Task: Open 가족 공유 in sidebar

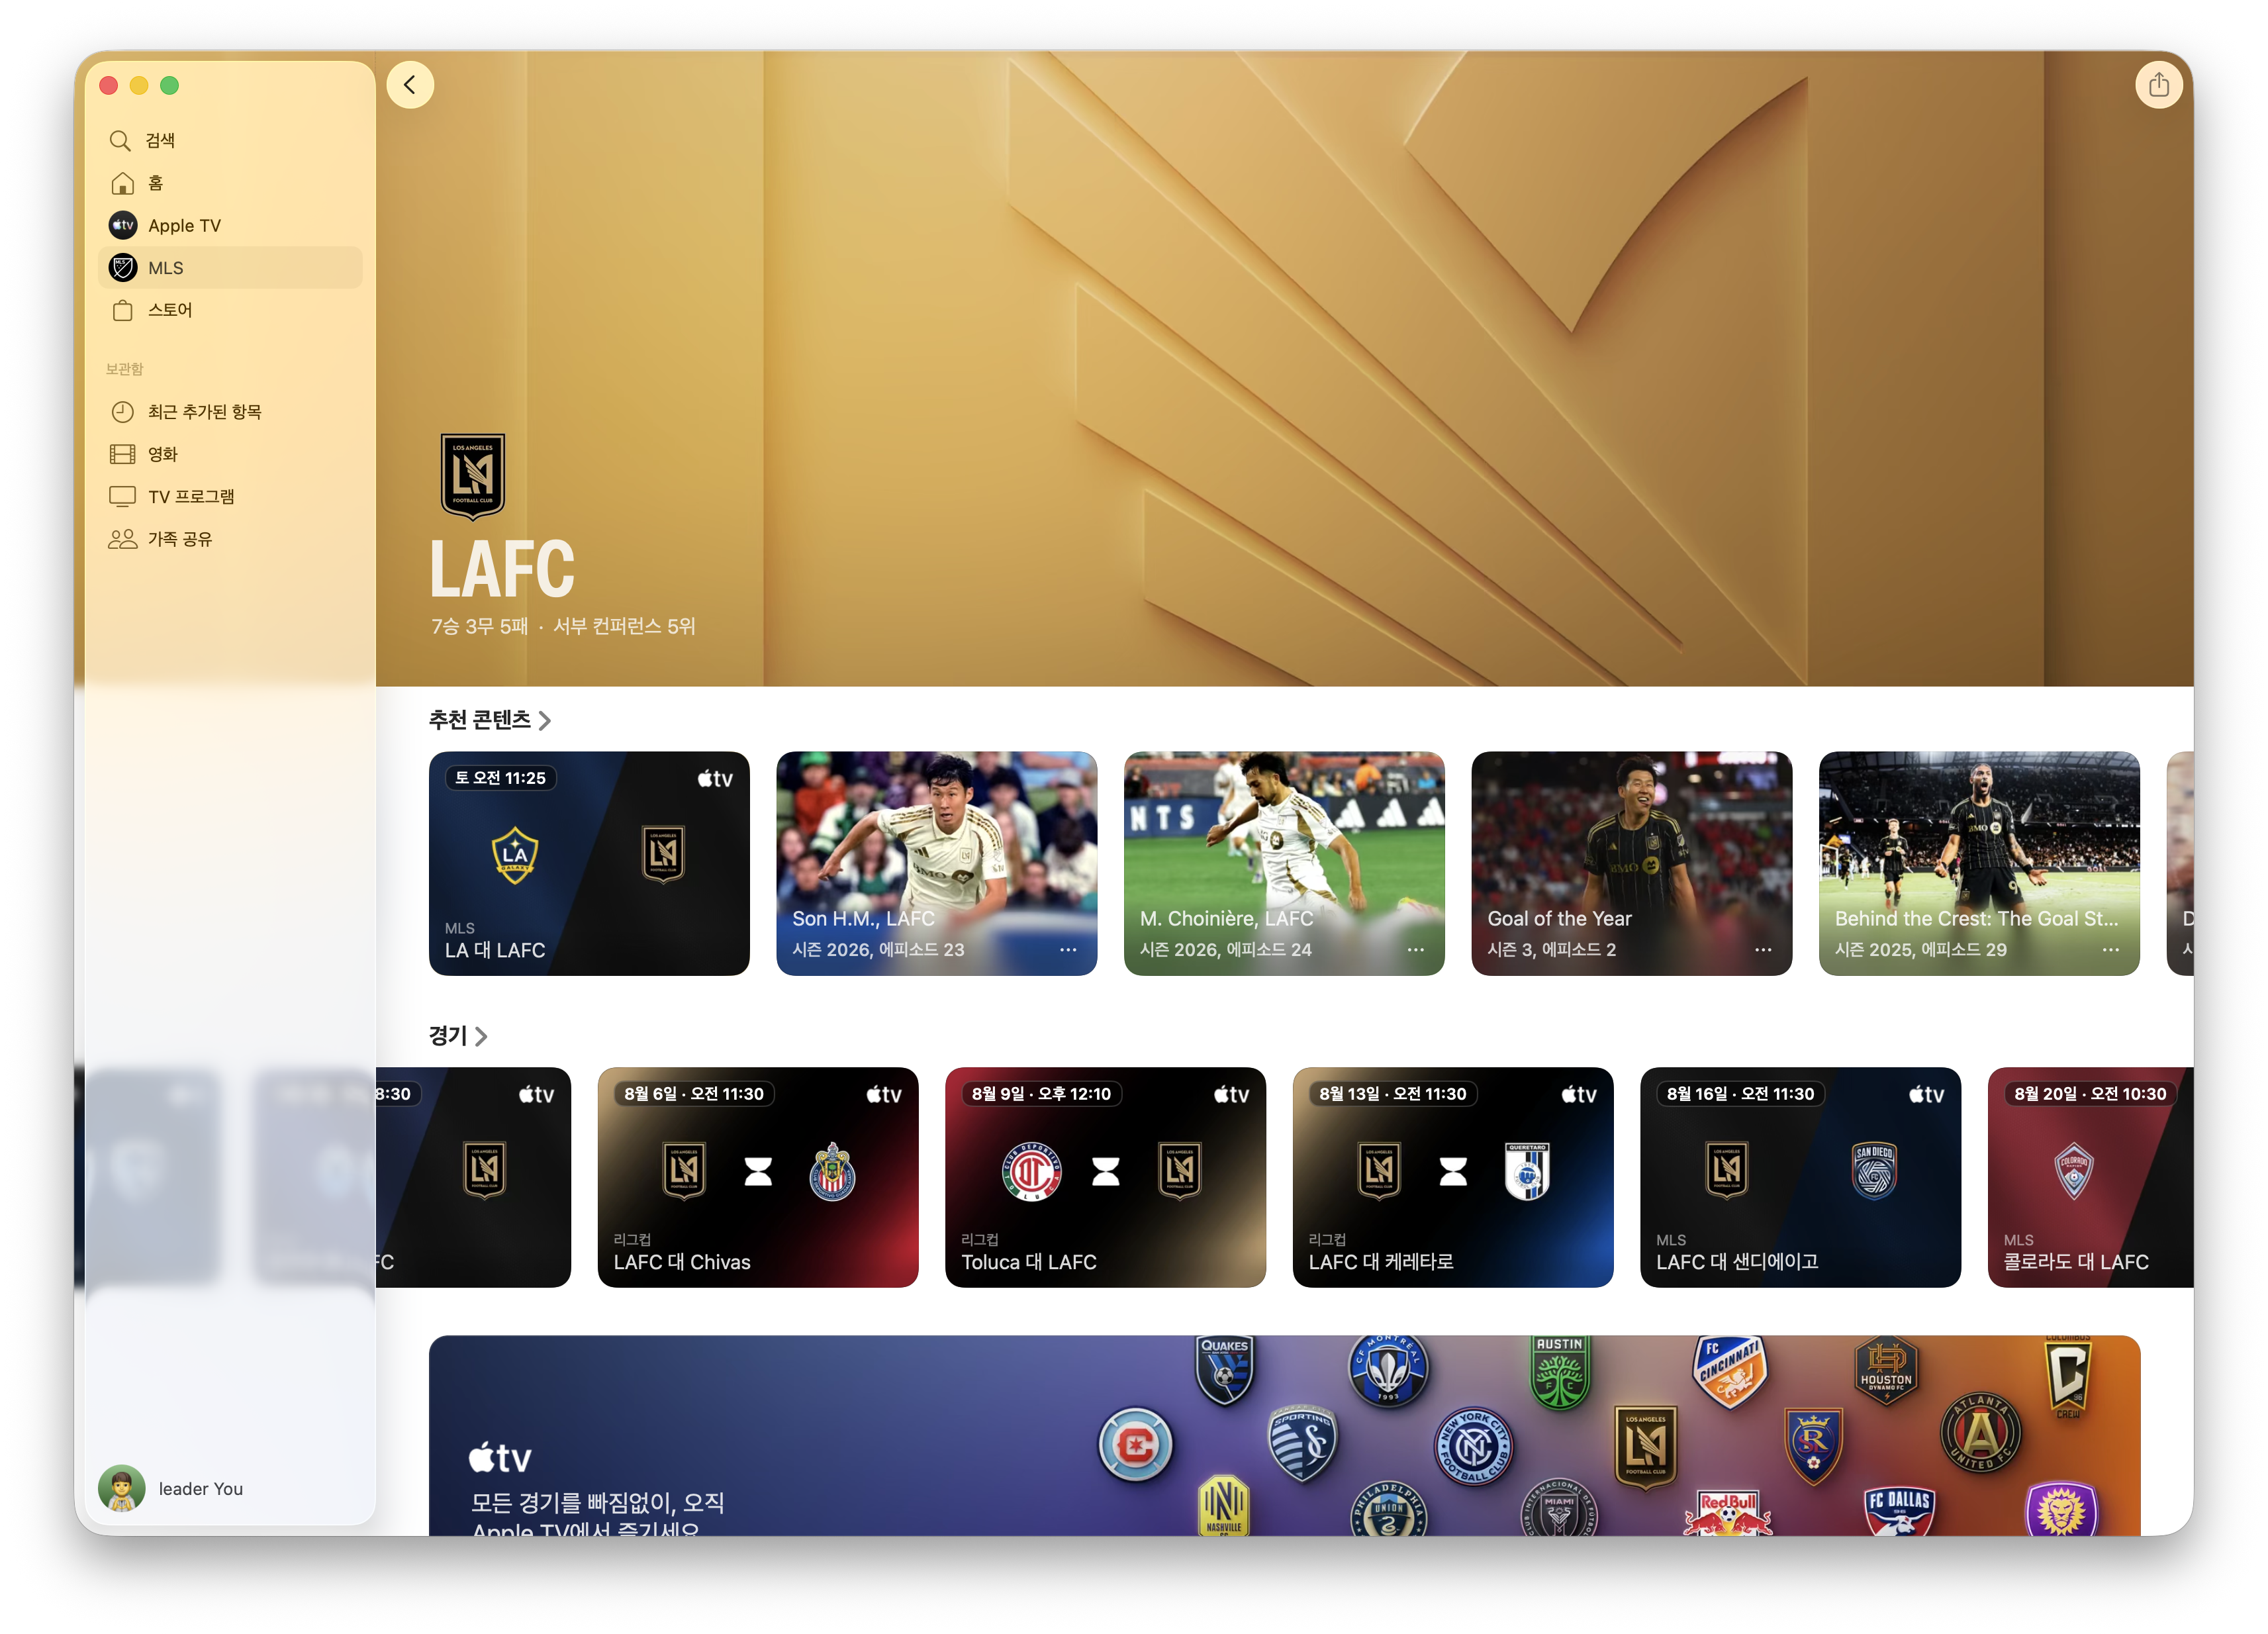Action: point(231,539)
